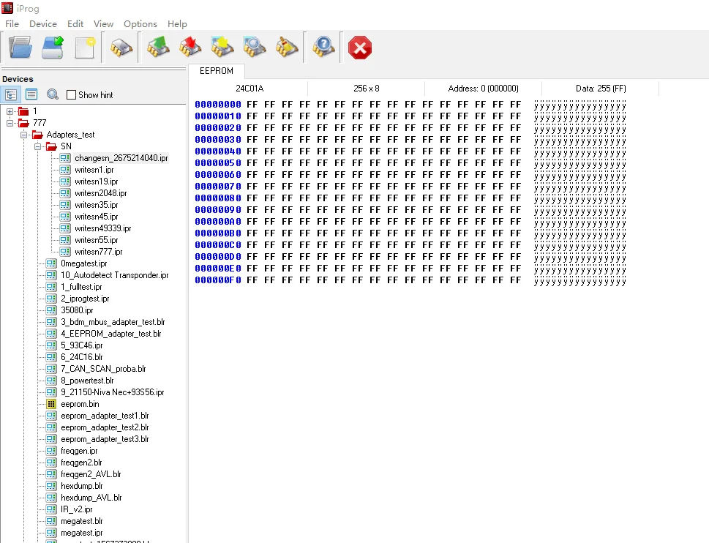The width and height of the screenshot is (709, 543).
Task: Click the open file folder toolbar icon
Action: pyautogui.click(x=20, y=48)
